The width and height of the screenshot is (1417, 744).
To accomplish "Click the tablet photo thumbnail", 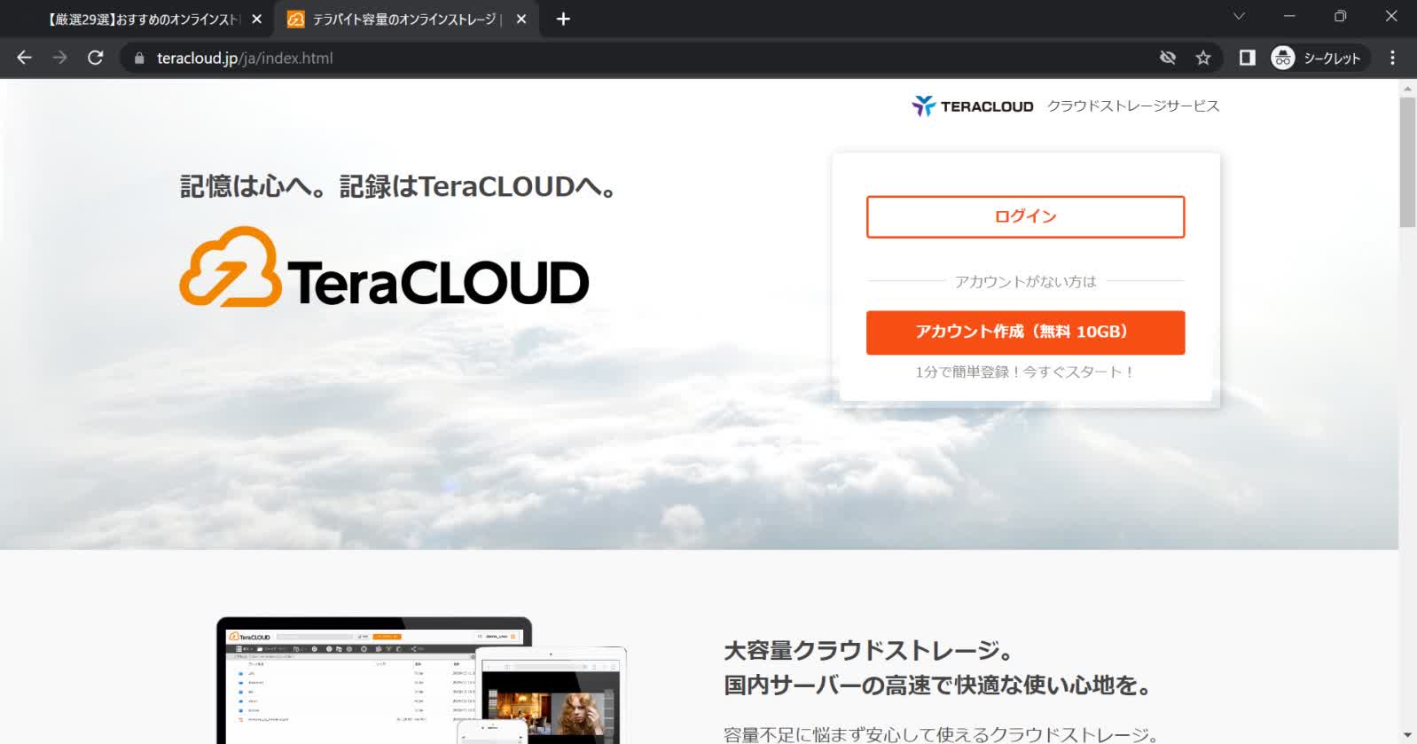I will pos(551,696).
